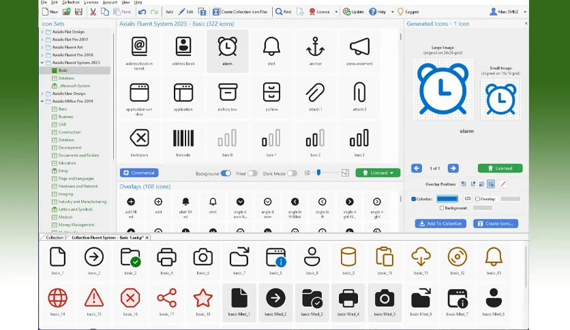Switch to the Collection tab
Screen dimensions: 570x330
[55, 238]
